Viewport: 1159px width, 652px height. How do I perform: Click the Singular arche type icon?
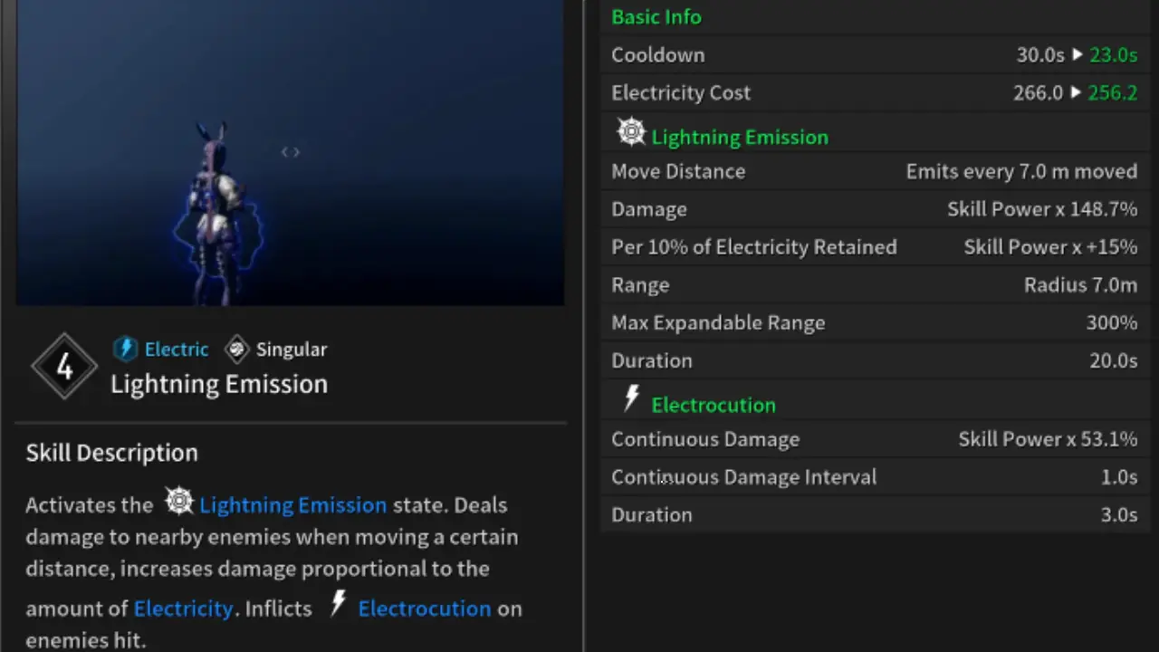236,349
